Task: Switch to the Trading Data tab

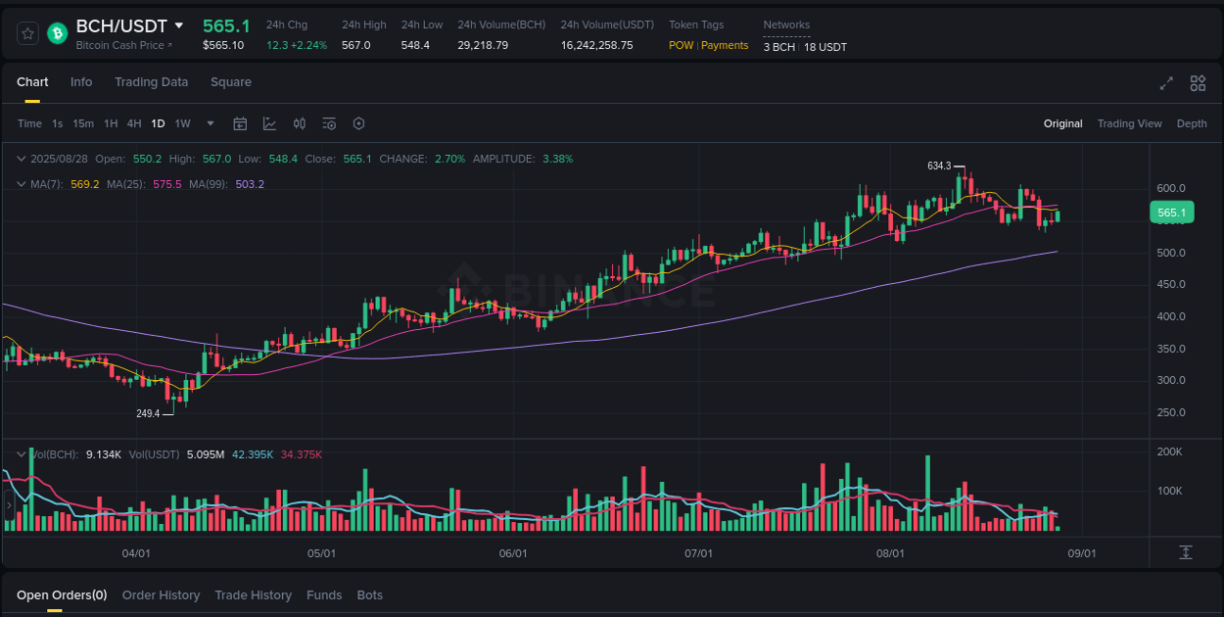Action: pyautogui.click(x=151, y=82)
